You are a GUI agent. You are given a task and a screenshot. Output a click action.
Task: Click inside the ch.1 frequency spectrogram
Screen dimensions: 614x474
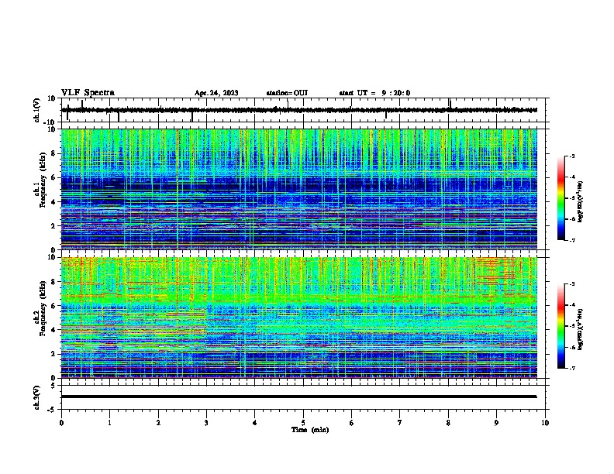pyautogui.click(x=298, y=189)
